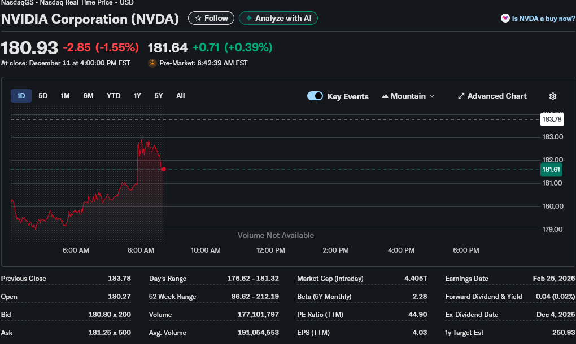Click the NVIDIA Corporation (NVDA) title
This screenshot has width=576, height=344.
pos(90,19)
